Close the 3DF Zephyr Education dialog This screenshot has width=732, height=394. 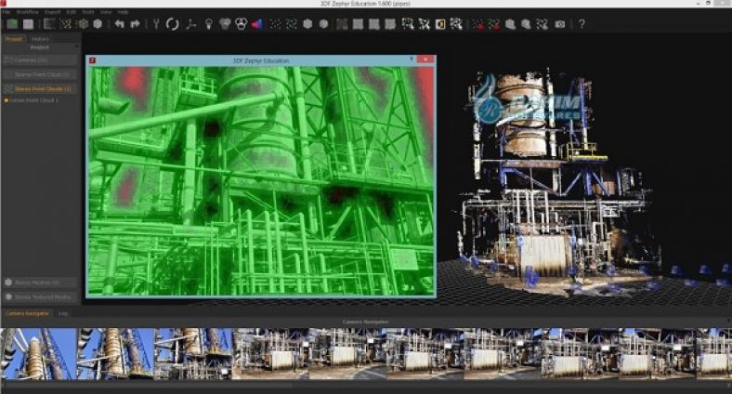pyautogui.click(x=425, y=59)
